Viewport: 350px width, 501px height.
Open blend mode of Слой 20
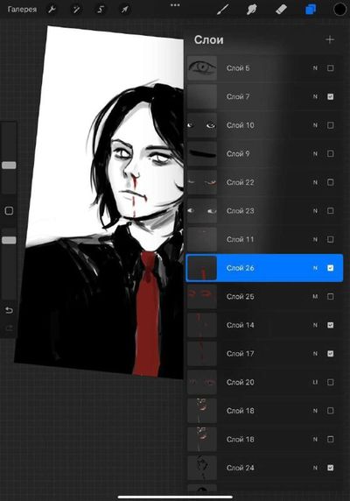click(315, 382)
